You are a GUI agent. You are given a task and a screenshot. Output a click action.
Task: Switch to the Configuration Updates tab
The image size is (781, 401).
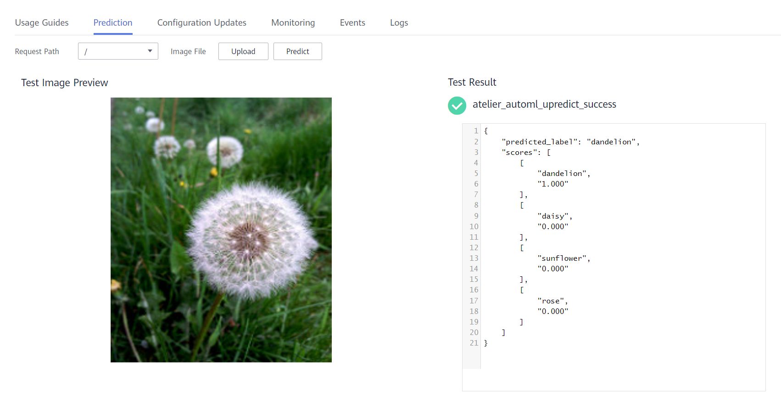tap(201, 22)
